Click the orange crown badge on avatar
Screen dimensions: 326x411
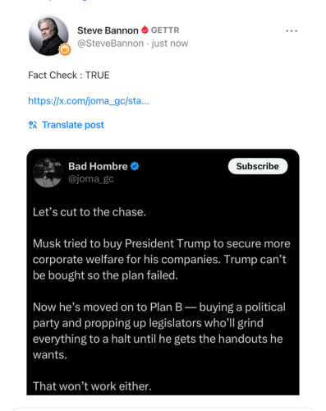pyautogui.click(x=65, y=49)
